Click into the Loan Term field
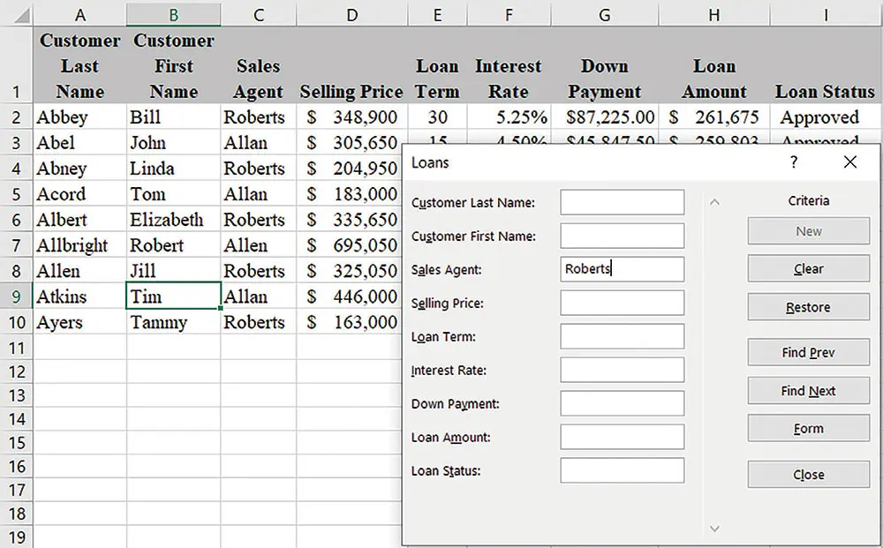The image size is (883, 548). pyautogui.click(x=622, y=336)
